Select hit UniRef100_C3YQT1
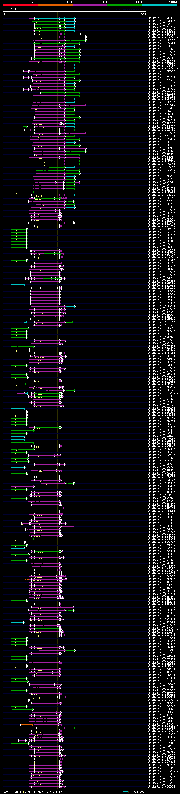This screenshot has height=794, width=180. (161, 743)
